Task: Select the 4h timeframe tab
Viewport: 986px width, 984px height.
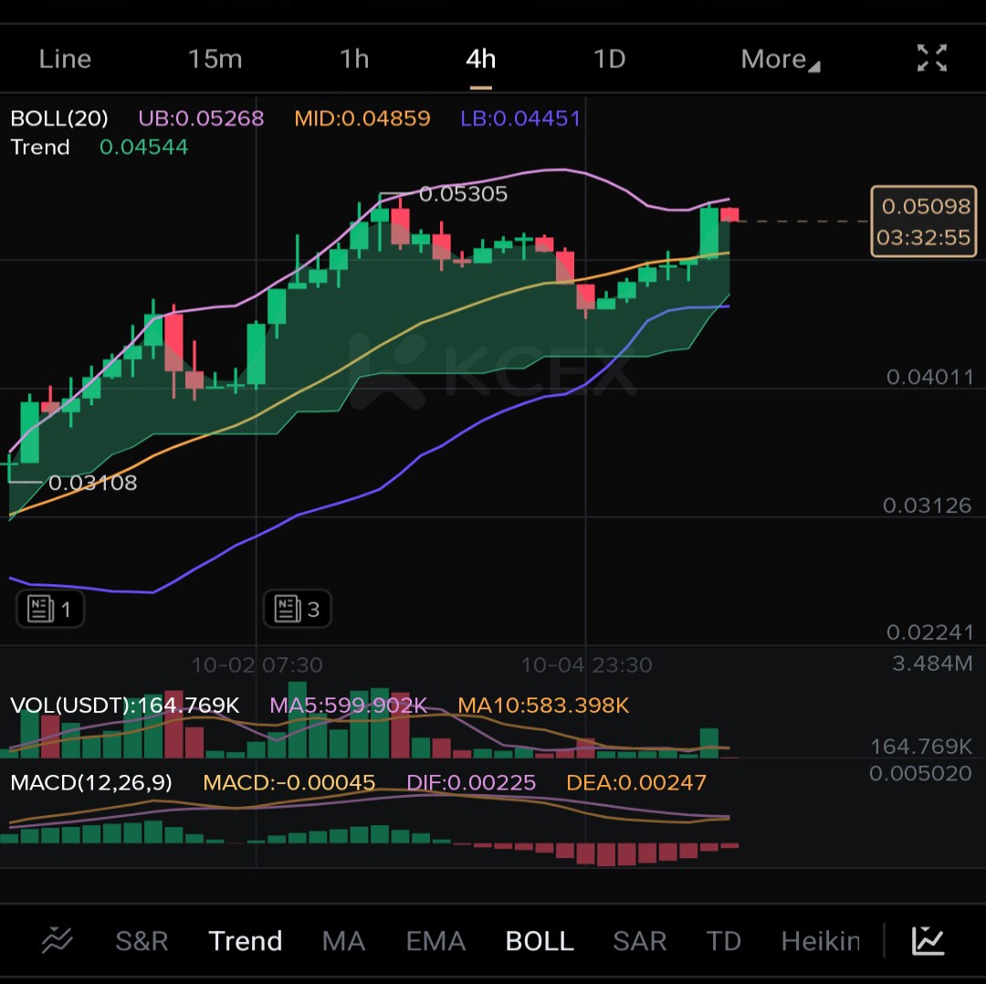Action: tap(481, 59)
